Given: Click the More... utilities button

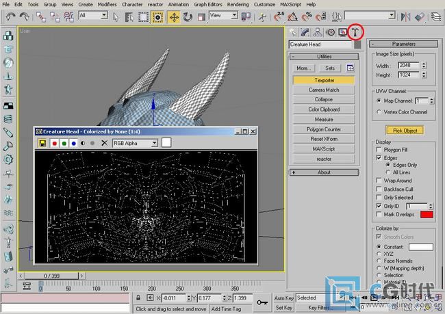Looking at the screenshot, I should [x=304, y=68].
